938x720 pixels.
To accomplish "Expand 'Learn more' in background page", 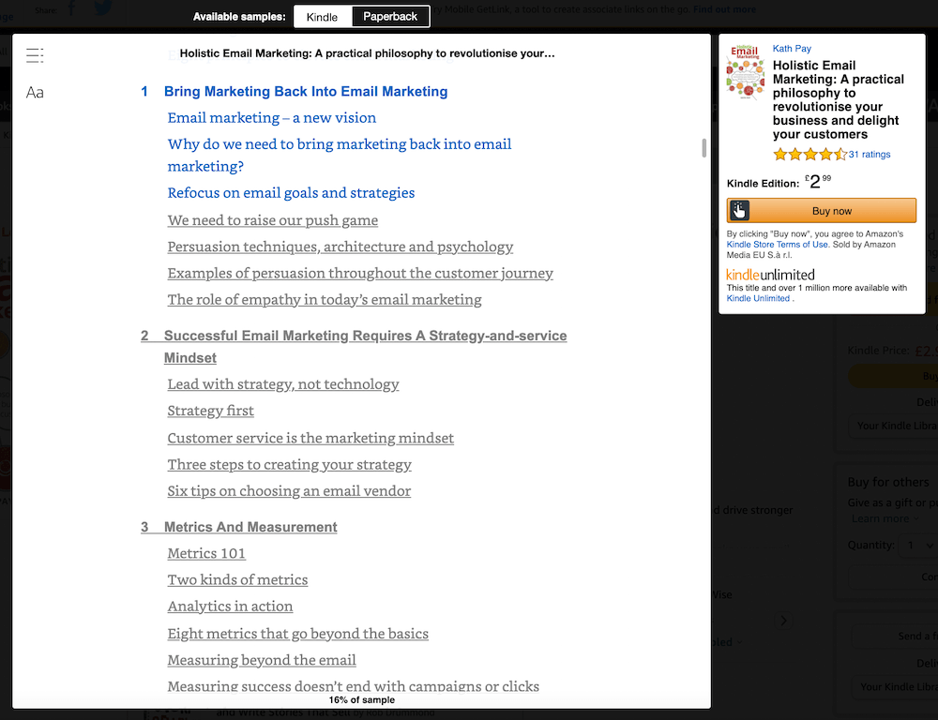I will (x=885, y=518).
